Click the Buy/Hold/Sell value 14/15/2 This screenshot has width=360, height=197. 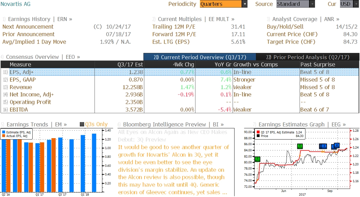[x=347, y=27]
